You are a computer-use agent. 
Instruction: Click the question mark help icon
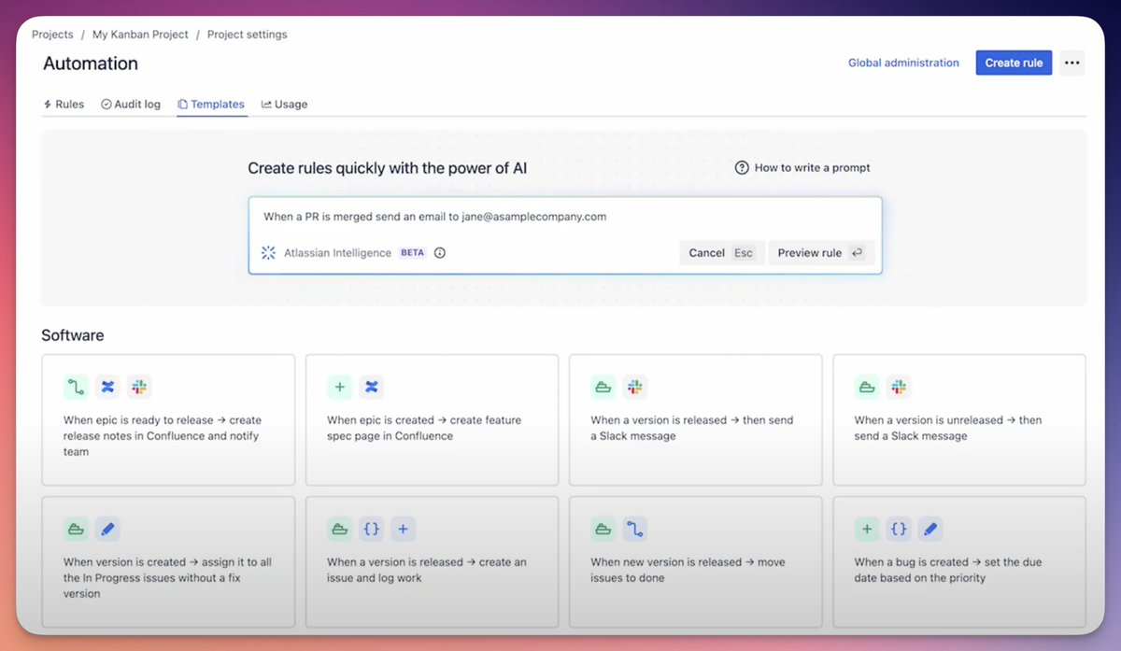[x=742, y=168]
